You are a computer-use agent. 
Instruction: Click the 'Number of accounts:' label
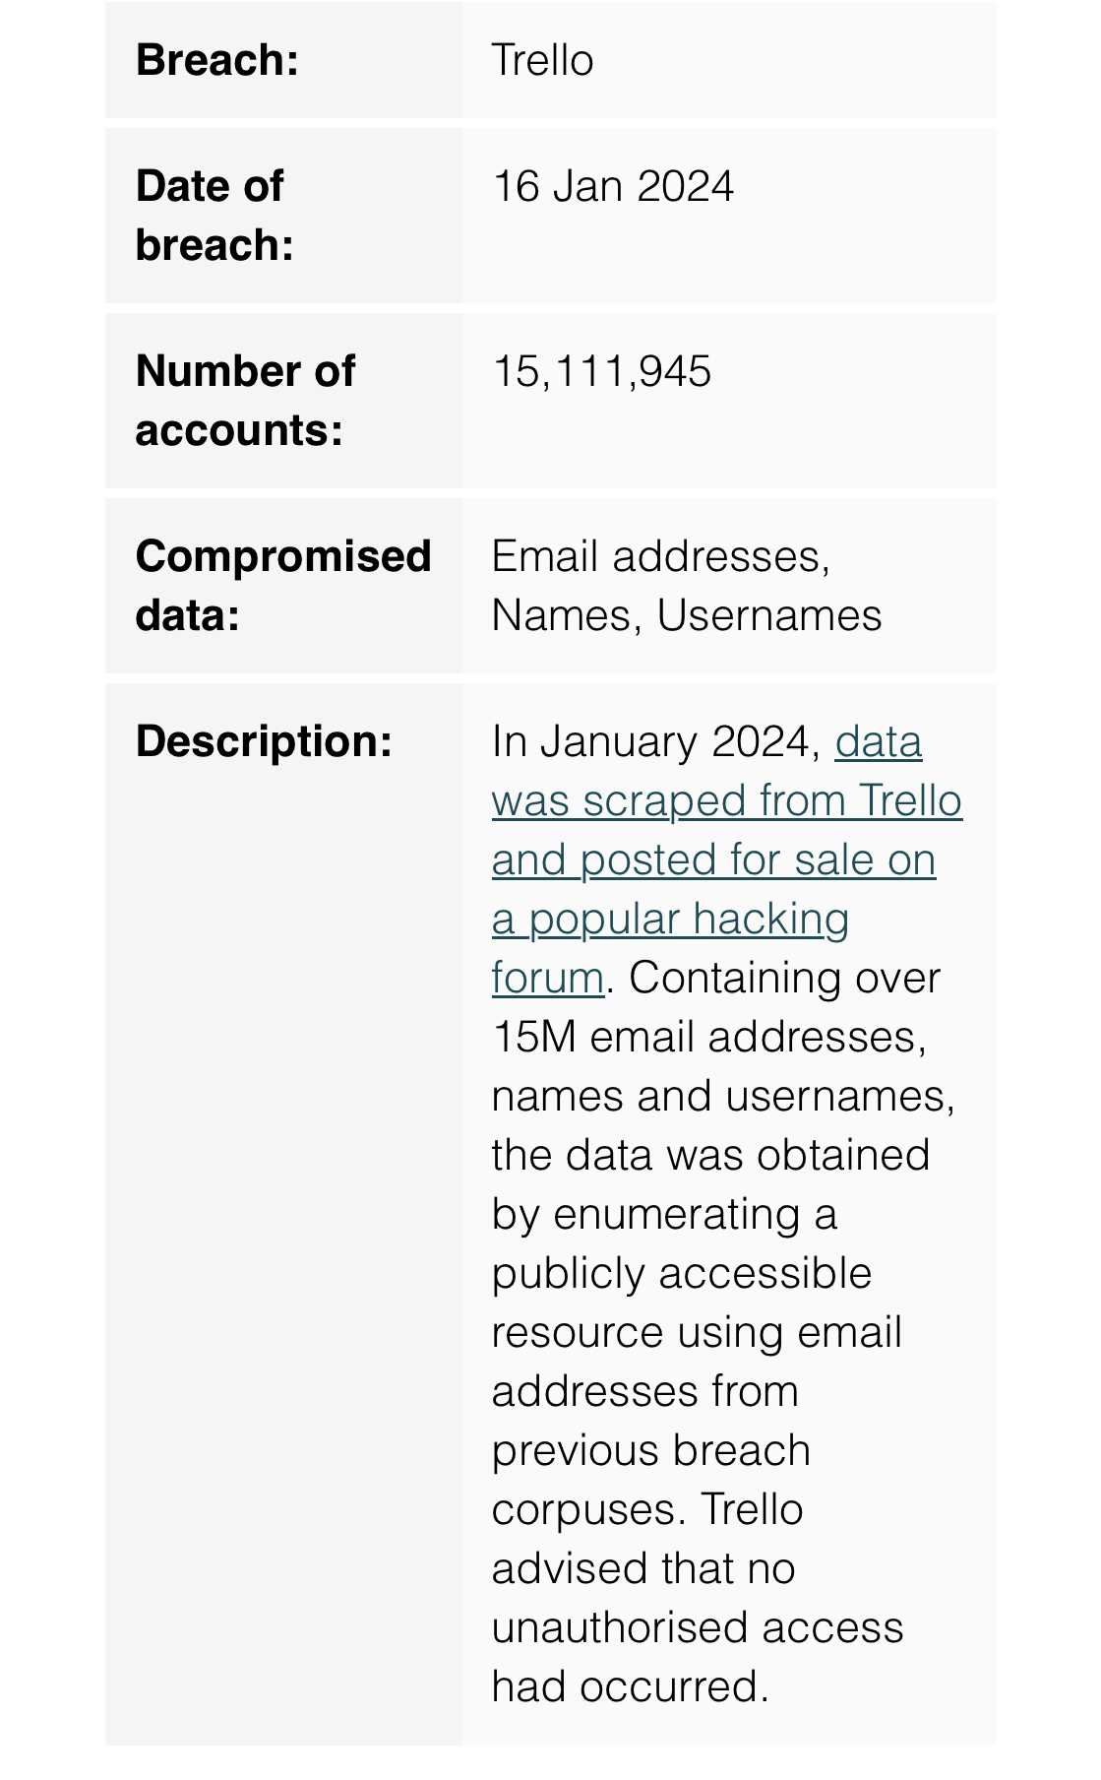(x=245, y=401)
